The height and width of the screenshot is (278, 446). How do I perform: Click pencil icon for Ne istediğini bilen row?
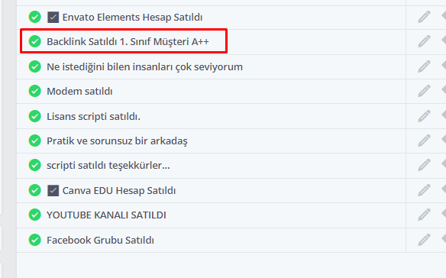[424, 66]
